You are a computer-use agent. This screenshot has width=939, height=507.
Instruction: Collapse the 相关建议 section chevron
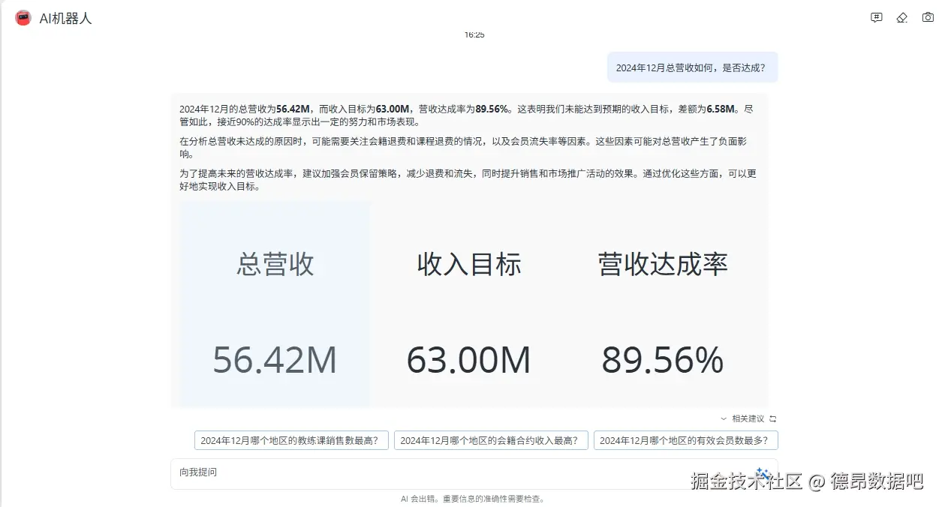tap(724, 418)
